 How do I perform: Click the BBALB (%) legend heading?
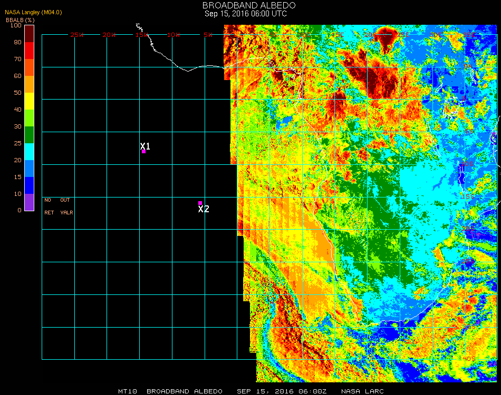point(20,20)
